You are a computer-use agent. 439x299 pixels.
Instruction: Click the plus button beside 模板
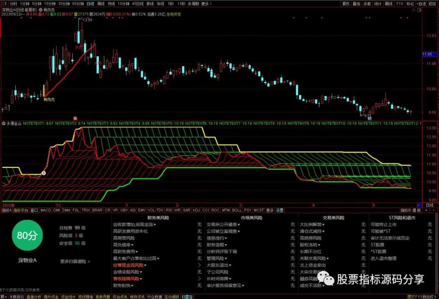point(426,210)
